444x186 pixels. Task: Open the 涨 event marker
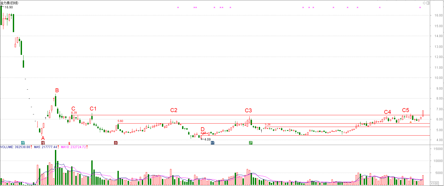pyautogui.click(x=116, y=143)
